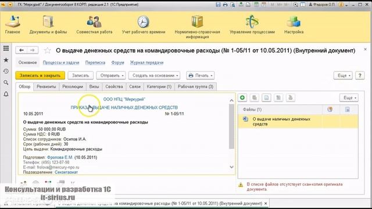Open Учет рабочего времени section

click(144, 24)
